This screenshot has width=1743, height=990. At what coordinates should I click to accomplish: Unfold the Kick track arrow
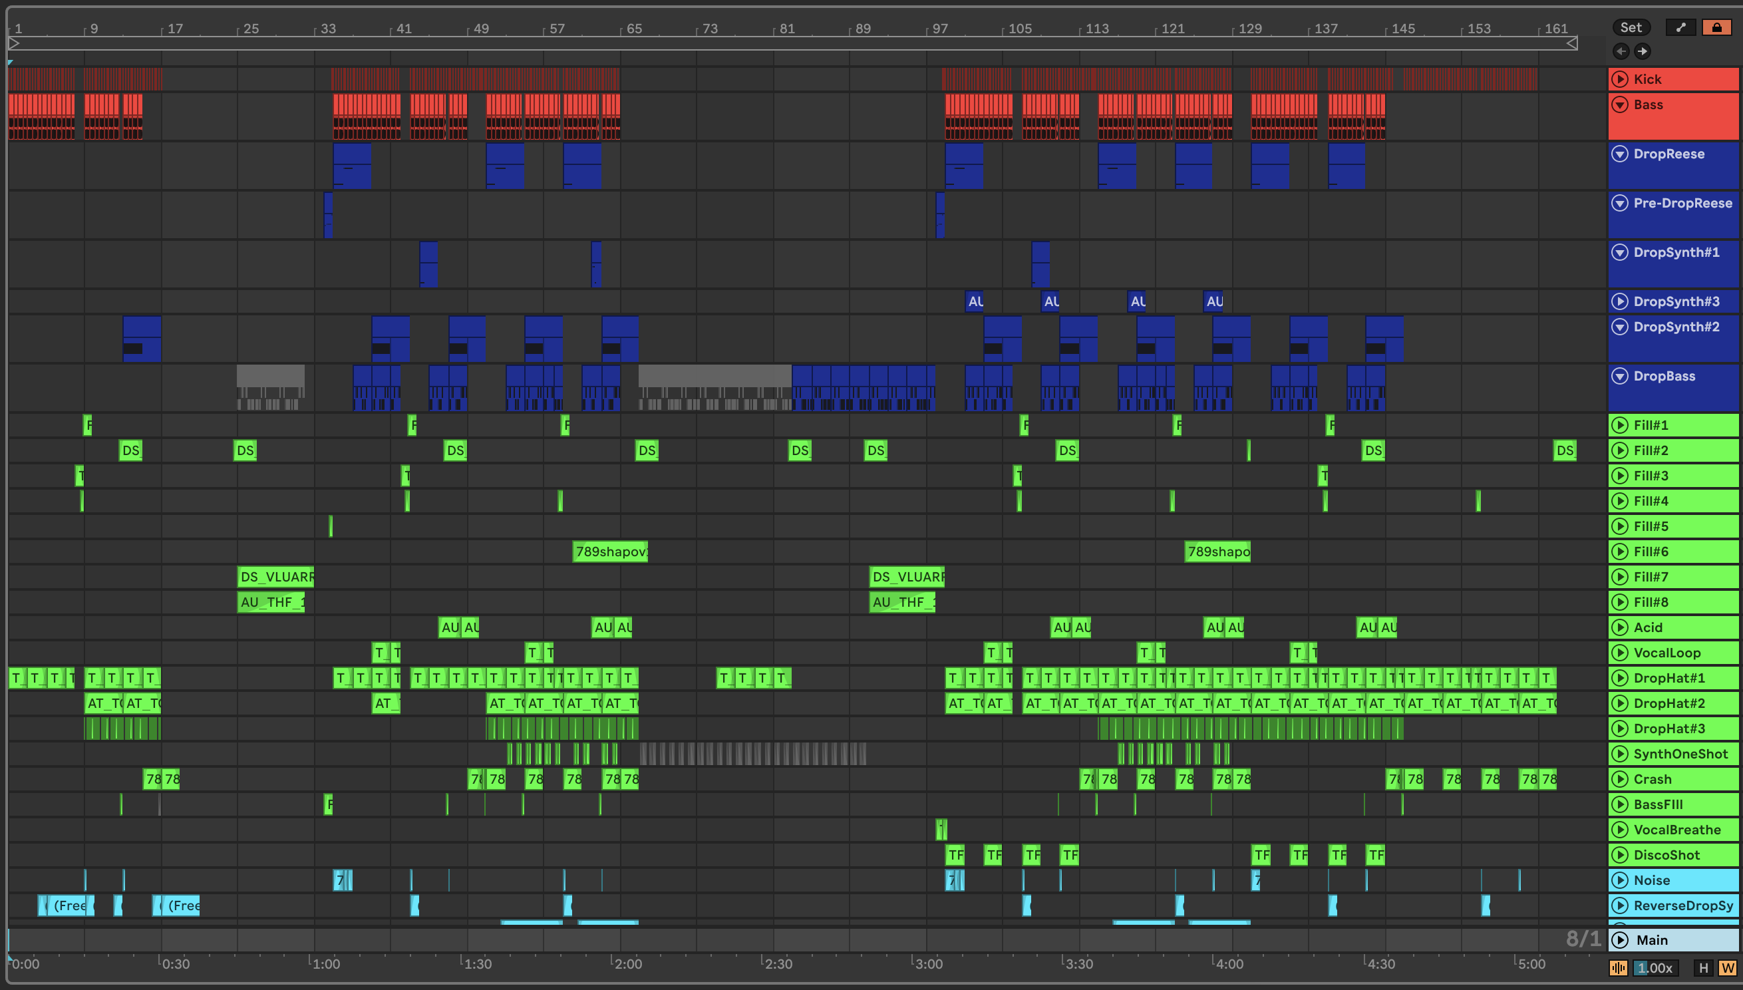pos(1621,80)
